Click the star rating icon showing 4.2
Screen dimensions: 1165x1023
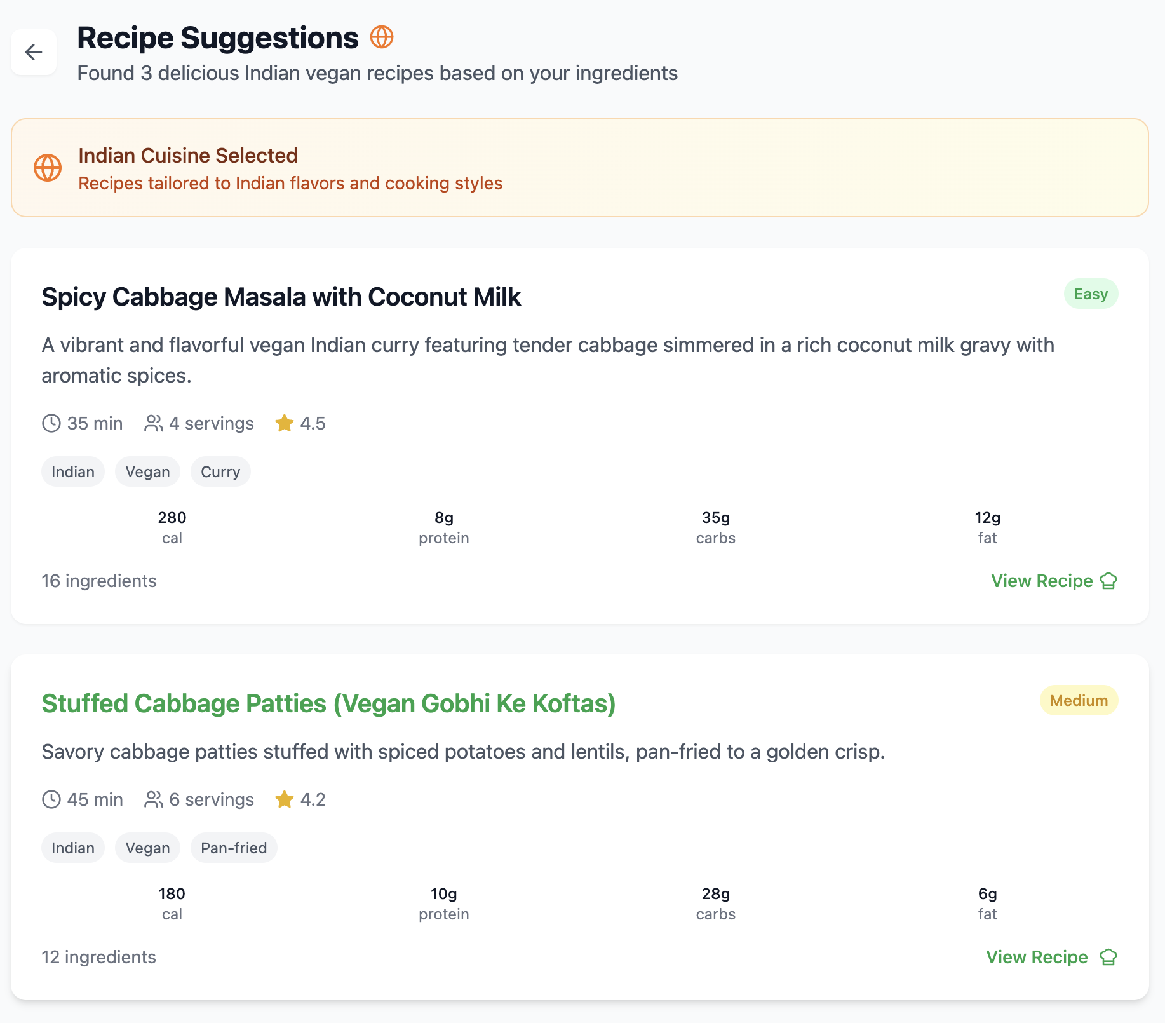285,799
